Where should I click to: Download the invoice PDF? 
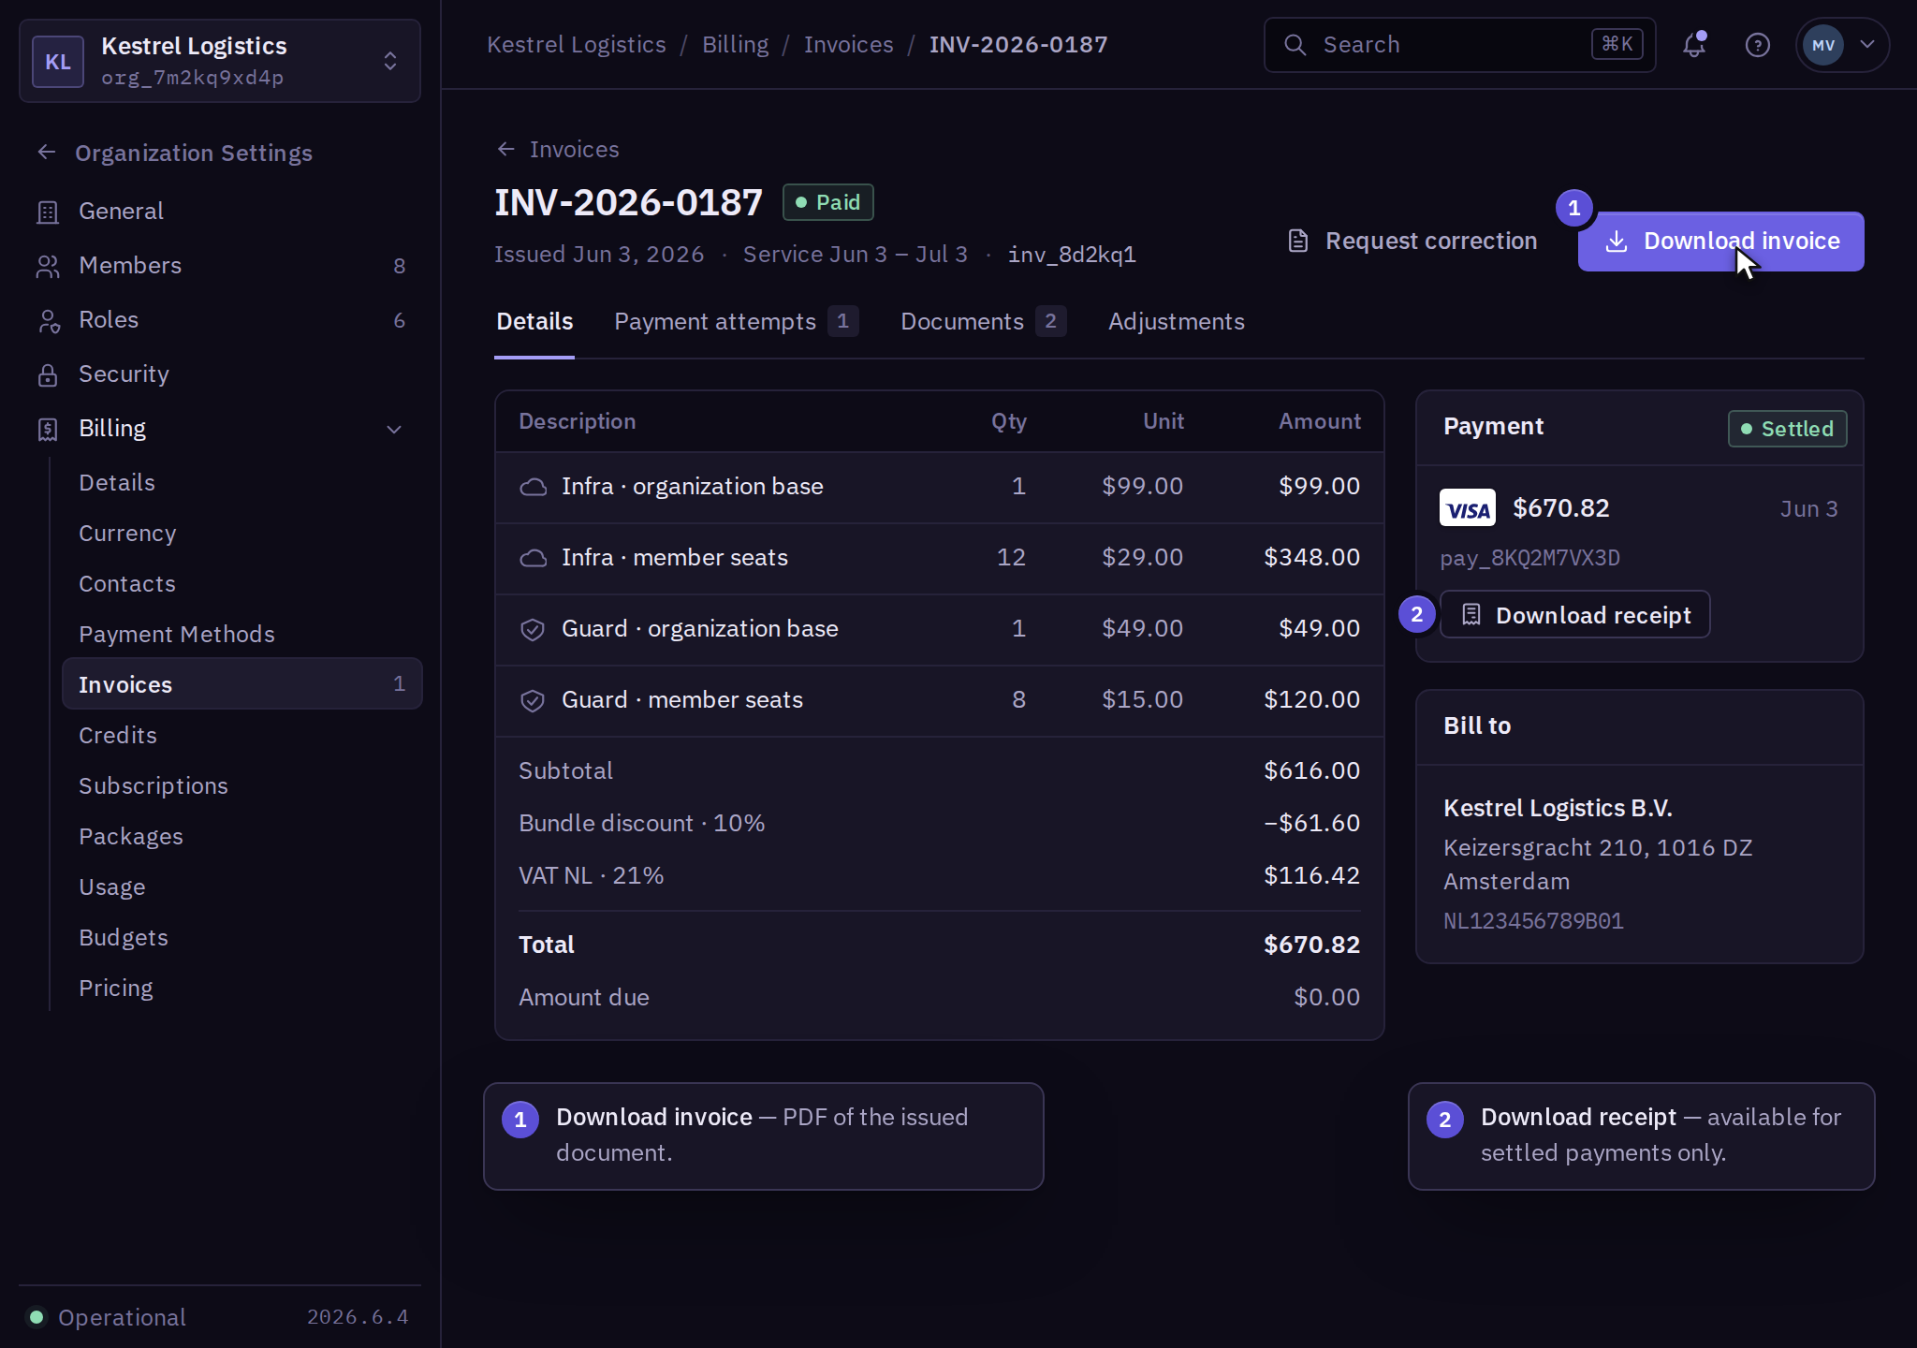coord(1720,242)
